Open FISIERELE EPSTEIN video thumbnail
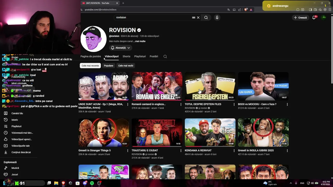This screenshot has width=333, height=187. [x=210, y=86]
